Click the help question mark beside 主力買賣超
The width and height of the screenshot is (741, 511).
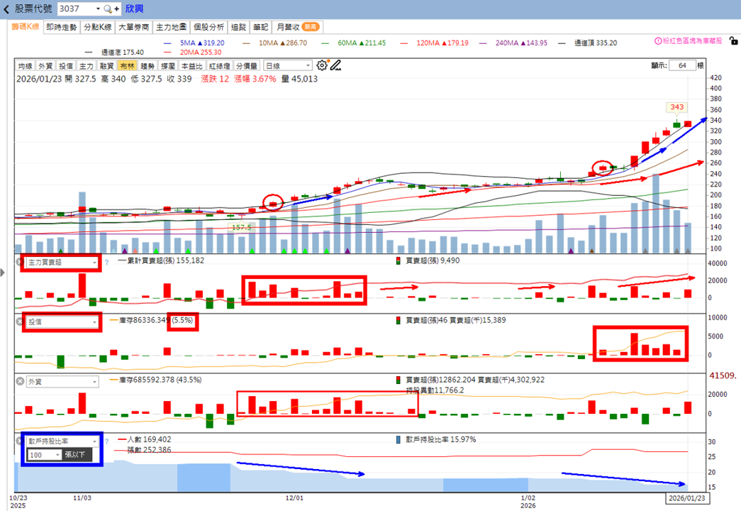(x=107, y=263)
